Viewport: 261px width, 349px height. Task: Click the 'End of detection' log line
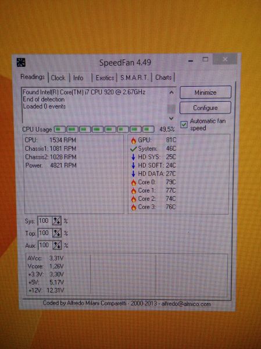(x=44, y=99)
